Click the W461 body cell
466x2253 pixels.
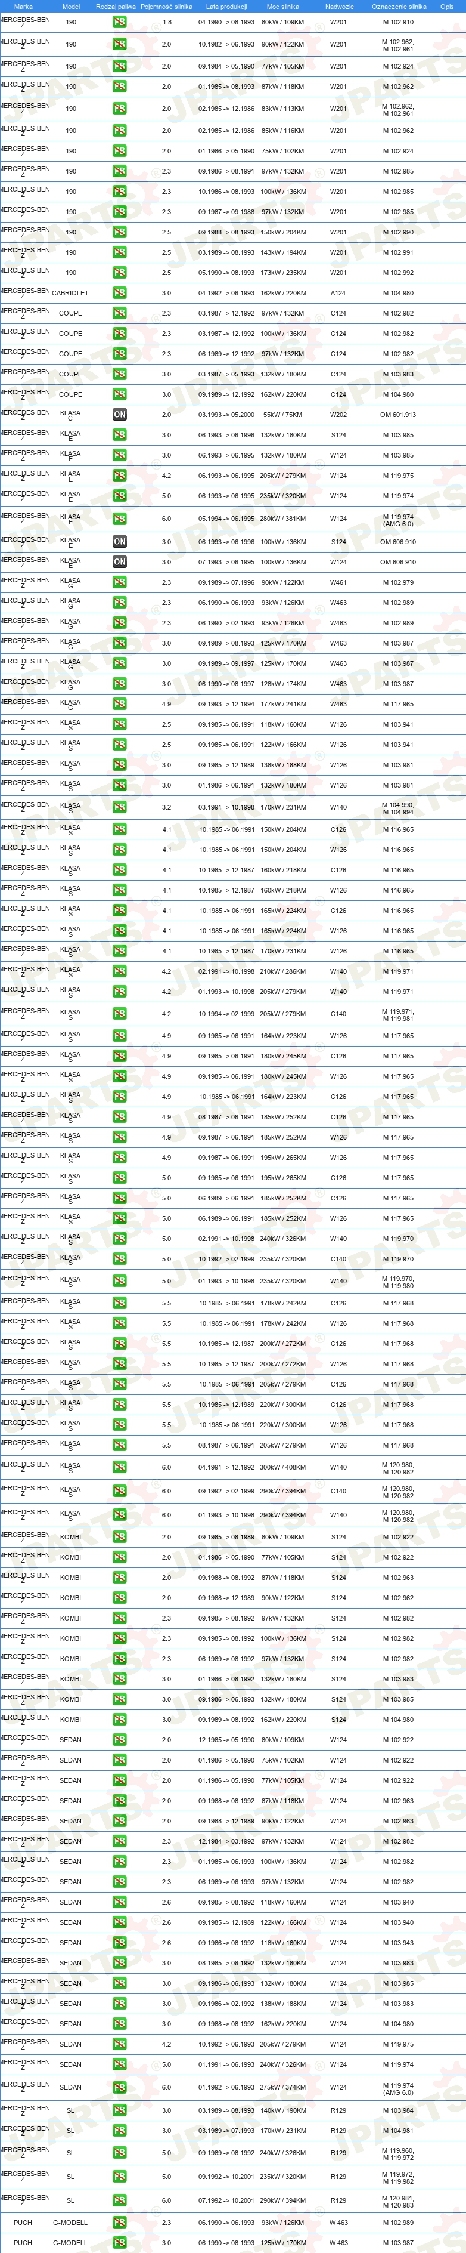[x=338, y=582]
